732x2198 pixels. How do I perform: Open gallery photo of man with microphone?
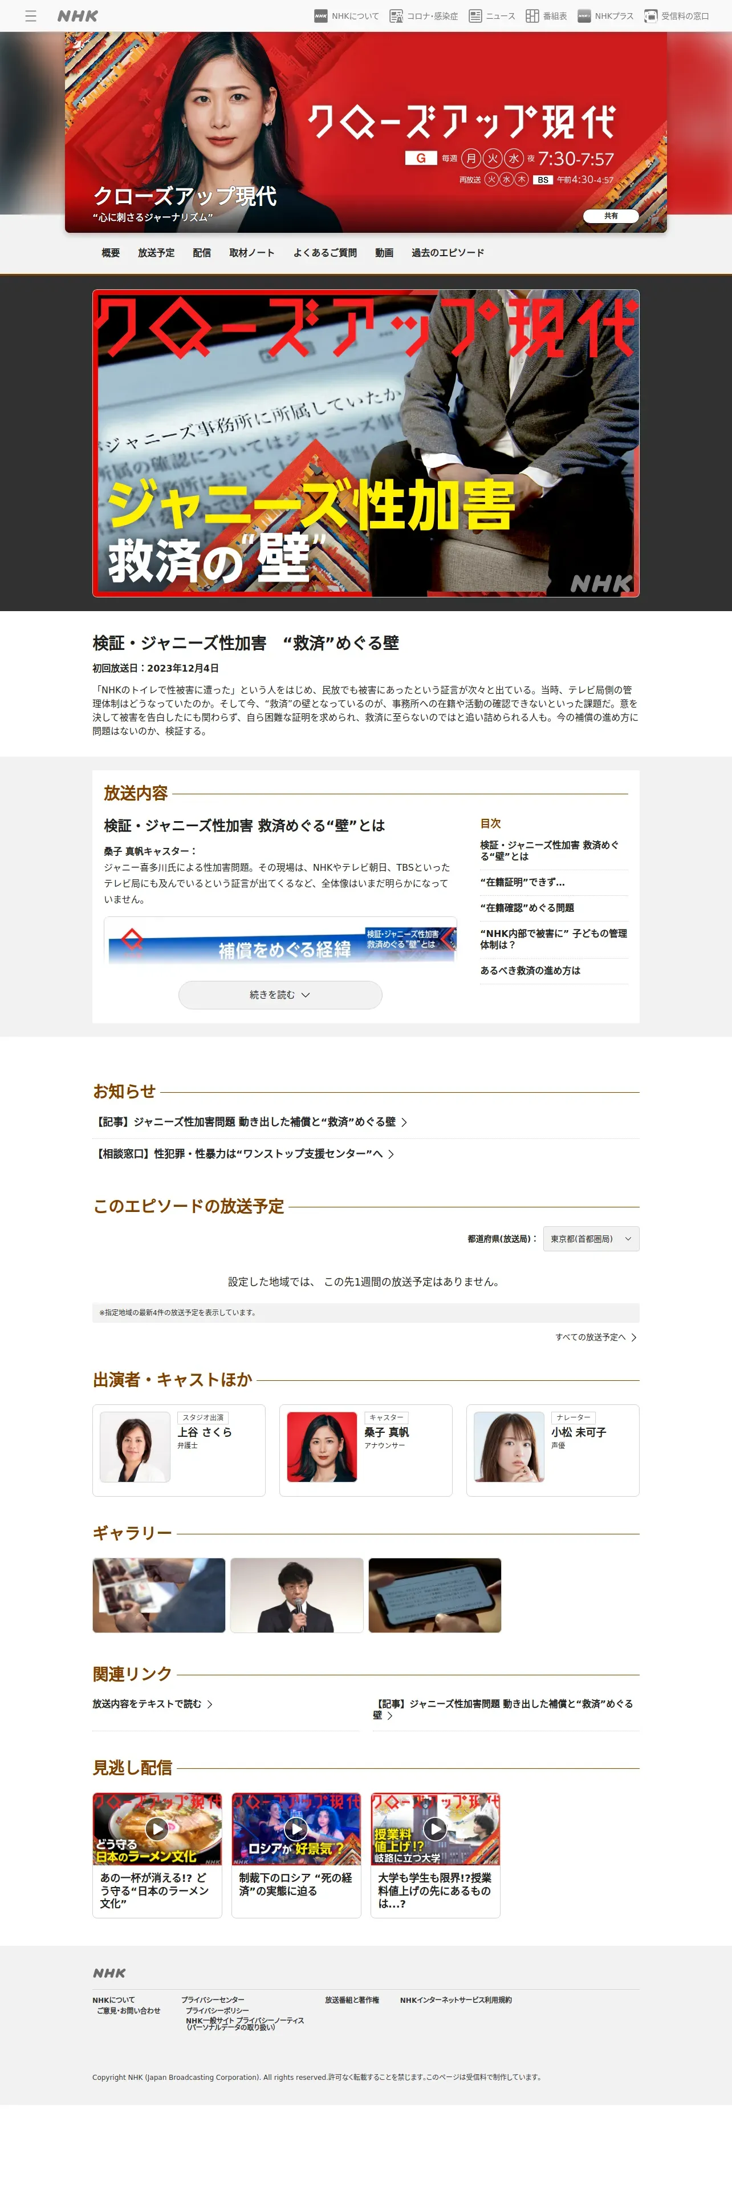click(296, 1595)
